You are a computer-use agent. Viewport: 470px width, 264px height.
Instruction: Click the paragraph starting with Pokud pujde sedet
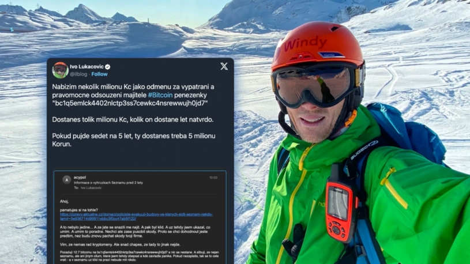(x=134, y=140)
